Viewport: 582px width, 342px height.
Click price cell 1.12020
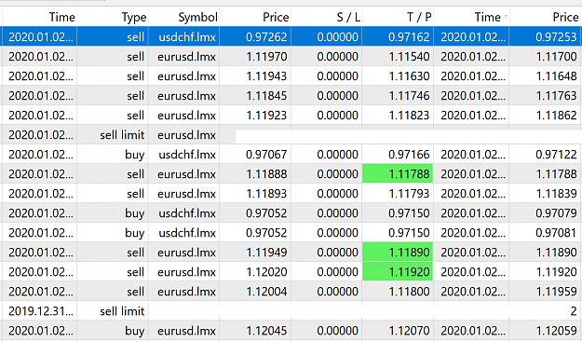(266, 272)
